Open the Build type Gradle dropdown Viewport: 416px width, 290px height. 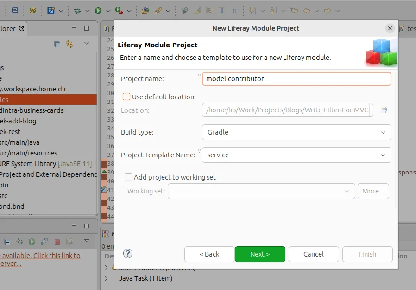tap(296, 132)
